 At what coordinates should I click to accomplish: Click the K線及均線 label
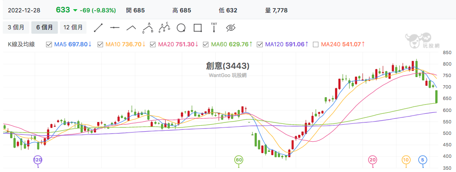[21, 44]
